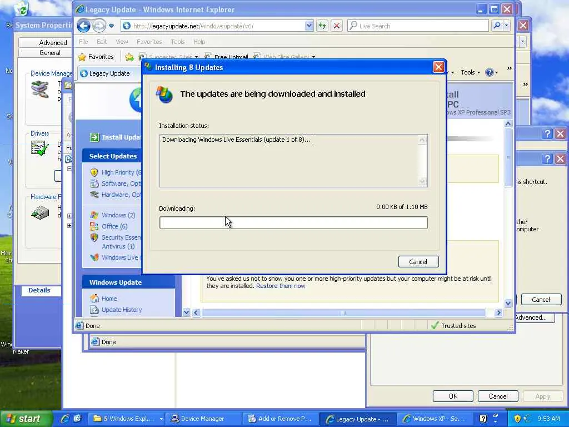Open the Favorites menu in the menu bar
The height and width of the screenshot is (427, 569).
[149, 42]
